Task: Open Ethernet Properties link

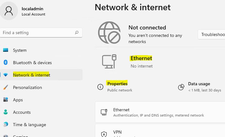Action: point(117,84)
